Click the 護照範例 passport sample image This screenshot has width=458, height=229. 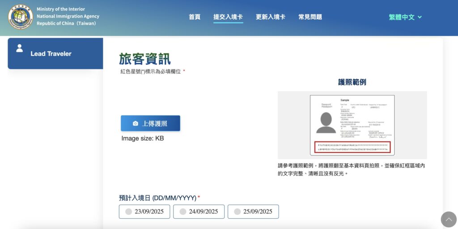(x=352, y=125)
